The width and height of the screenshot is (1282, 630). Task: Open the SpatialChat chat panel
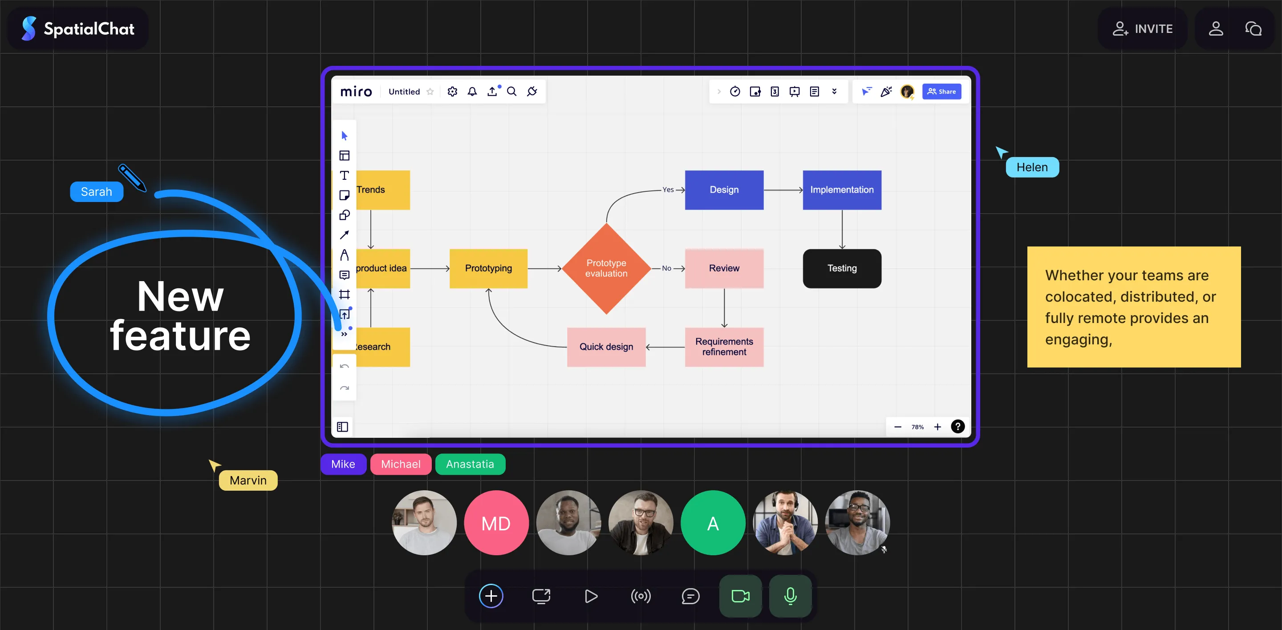(1253, 29)
